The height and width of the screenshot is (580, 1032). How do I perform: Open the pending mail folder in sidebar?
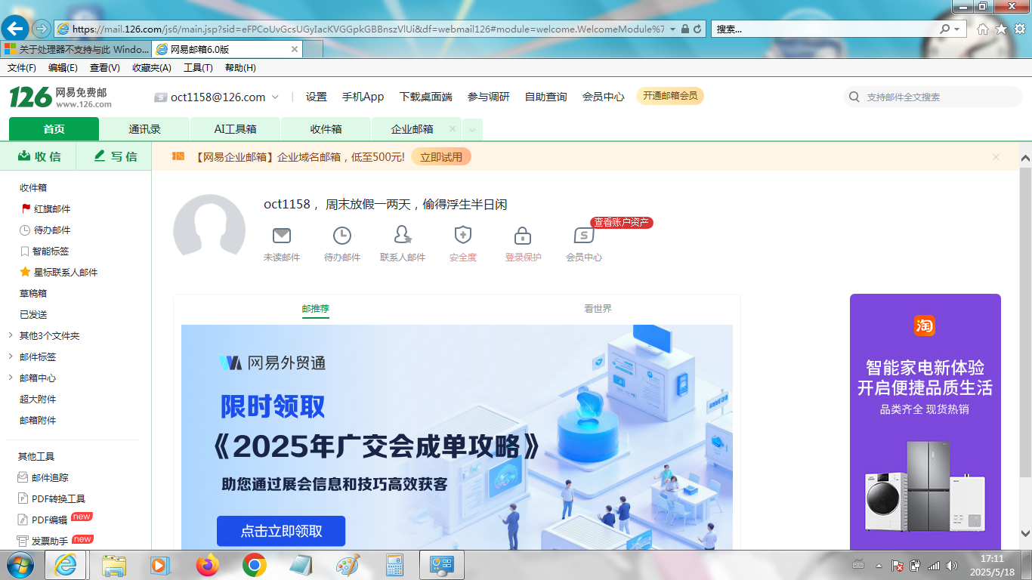pos(45,230)
